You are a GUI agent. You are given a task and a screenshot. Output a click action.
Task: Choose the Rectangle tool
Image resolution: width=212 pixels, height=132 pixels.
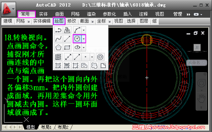(67, 48)
